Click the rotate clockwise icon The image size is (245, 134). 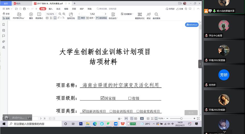(63, 18)
